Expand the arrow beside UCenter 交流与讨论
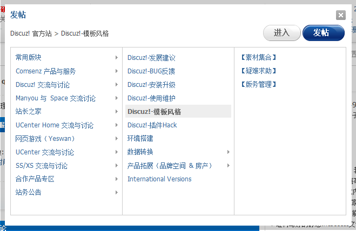This screenshot has width=356, height=231. [117, 152]
